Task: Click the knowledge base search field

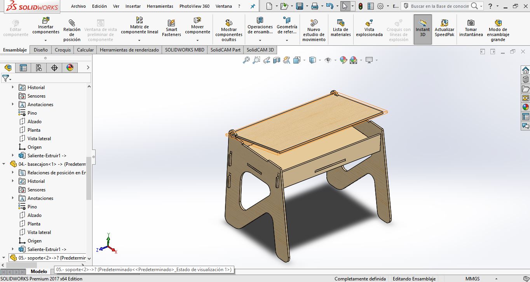Action: tap(440, 6)
